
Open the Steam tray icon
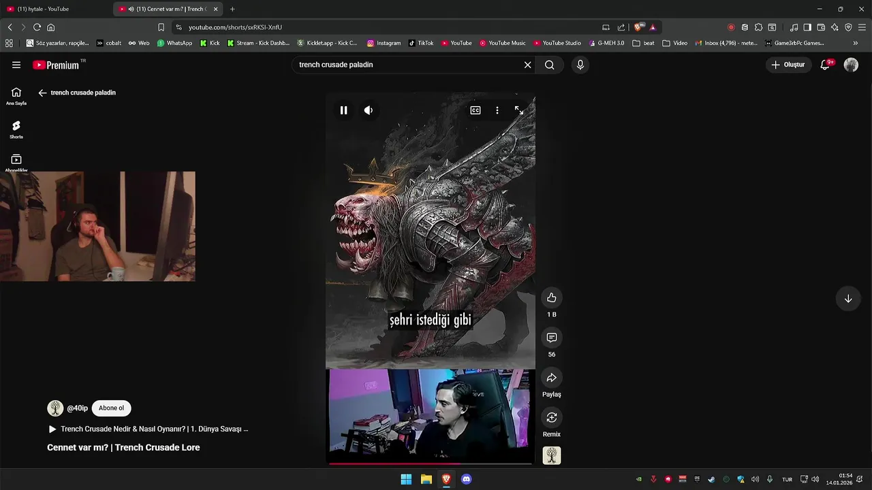point(711,479)
